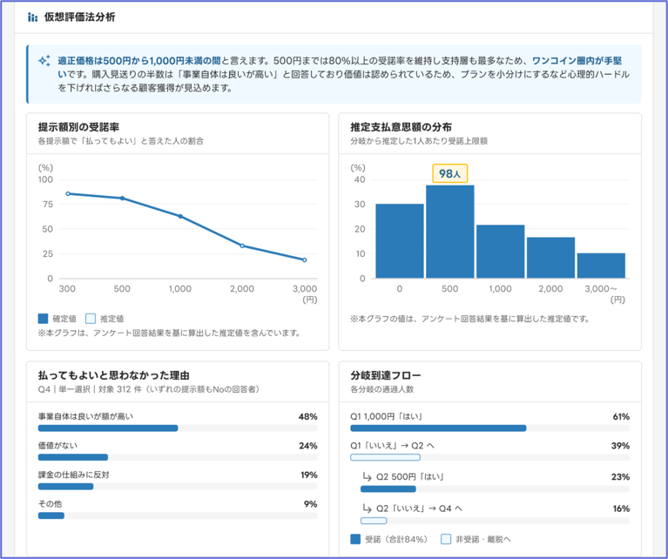Screen dimensions: 668x559
Task: Click the 2,000円 data point on line chart
Action: pyautogui.click(x=242, y=246)
